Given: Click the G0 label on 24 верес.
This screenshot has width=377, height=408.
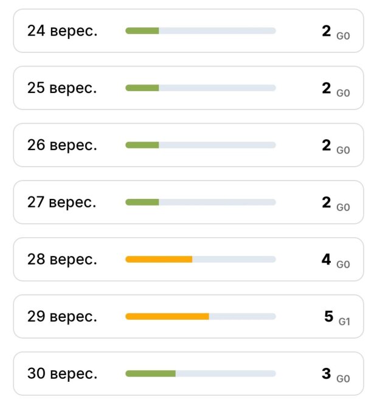Looking at the screenshot, I should click(x=343, y=36).
